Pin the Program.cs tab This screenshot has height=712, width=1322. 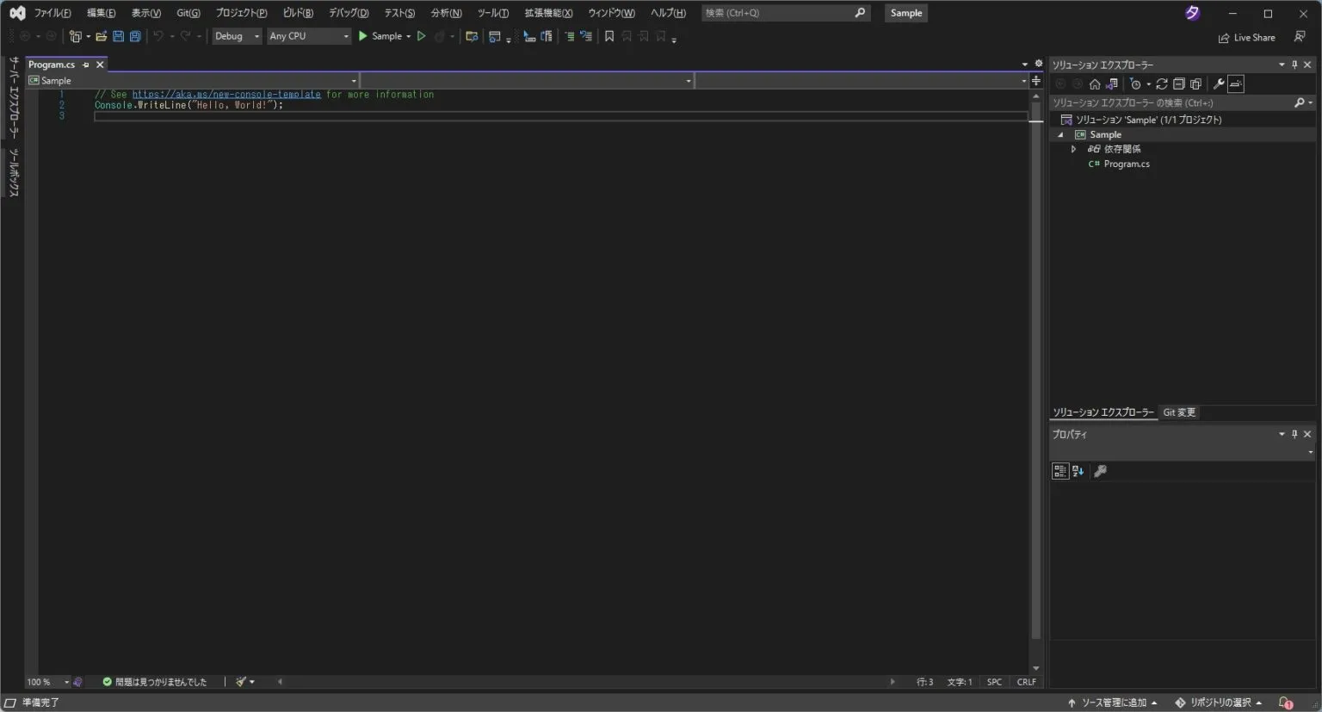point(87,64)
